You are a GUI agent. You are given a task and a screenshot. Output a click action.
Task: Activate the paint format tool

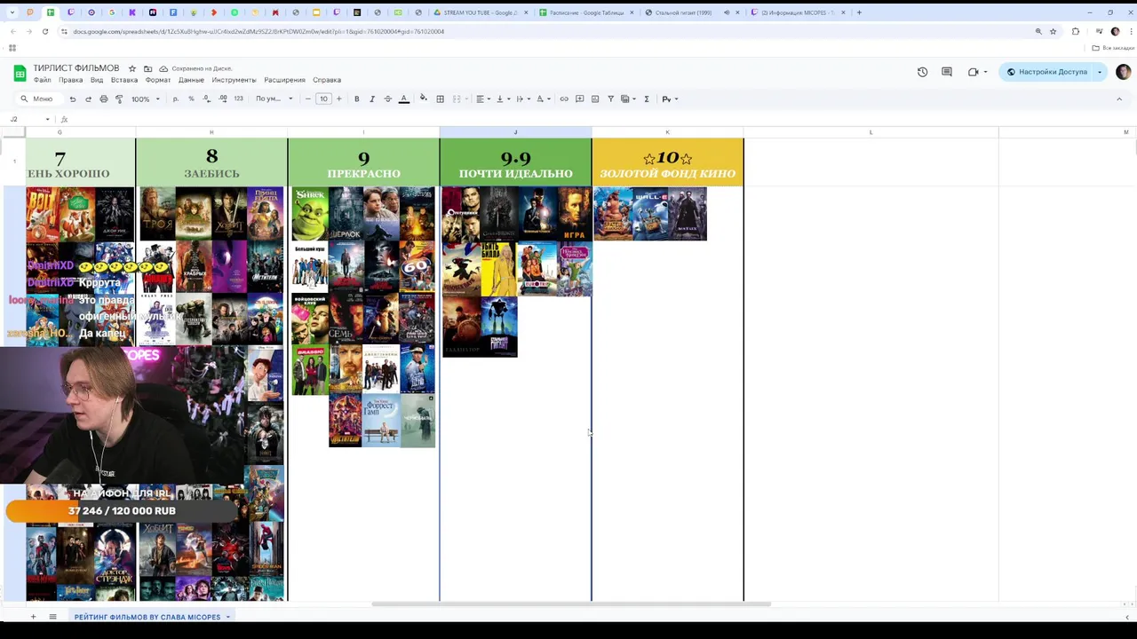119,99
